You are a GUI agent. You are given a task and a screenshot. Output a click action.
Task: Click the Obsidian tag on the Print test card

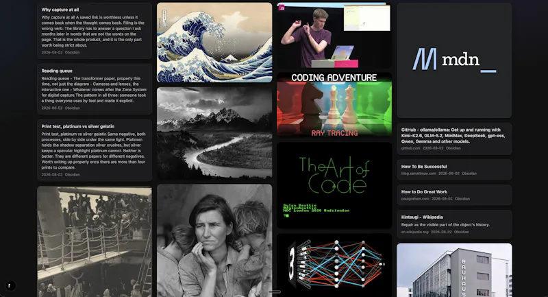[x=72, y=174]
